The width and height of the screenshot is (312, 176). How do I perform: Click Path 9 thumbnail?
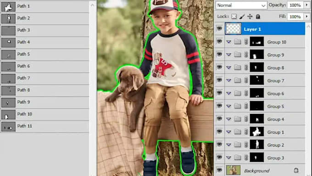click(8, 102)
